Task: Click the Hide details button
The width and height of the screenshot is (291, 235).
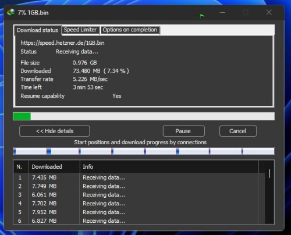Action: pyautogui.click(x=55, y=131)
